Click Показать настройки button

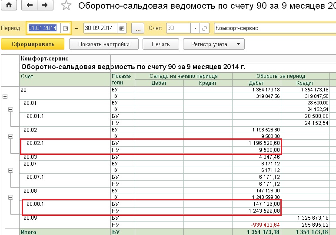pos(104,44)
